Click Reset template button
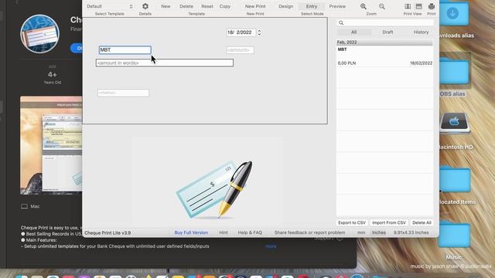The height and width of the screenshot is (278, 495). [x=207, y=6]
